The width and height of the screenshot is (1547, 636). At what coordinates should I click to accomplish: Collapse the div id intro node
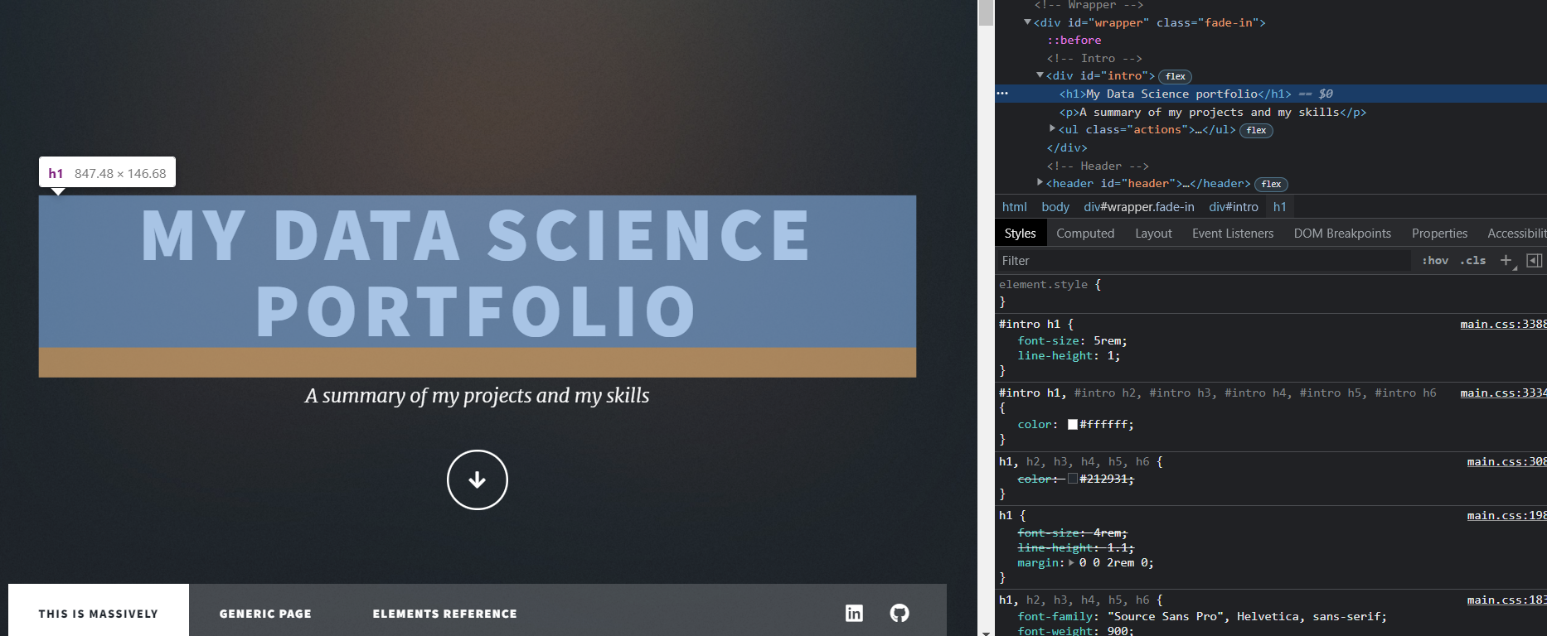1040,75
